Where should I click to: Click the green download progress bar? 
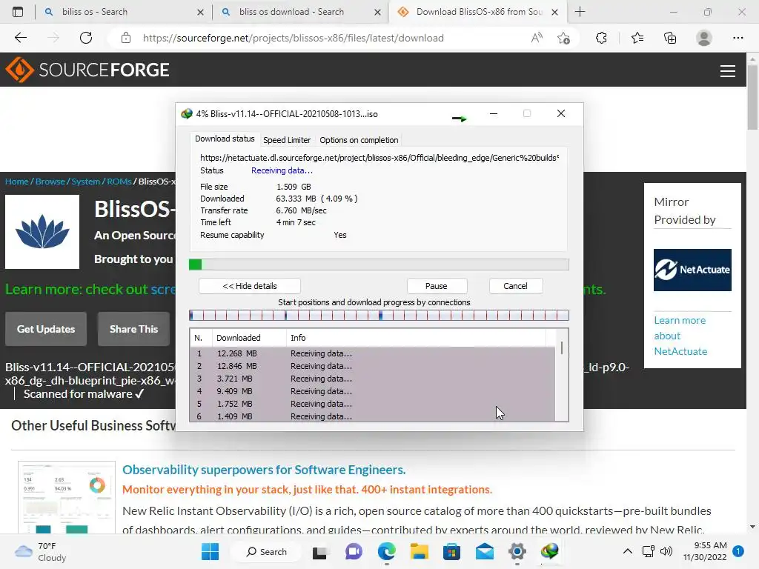(x=379, y=264)
